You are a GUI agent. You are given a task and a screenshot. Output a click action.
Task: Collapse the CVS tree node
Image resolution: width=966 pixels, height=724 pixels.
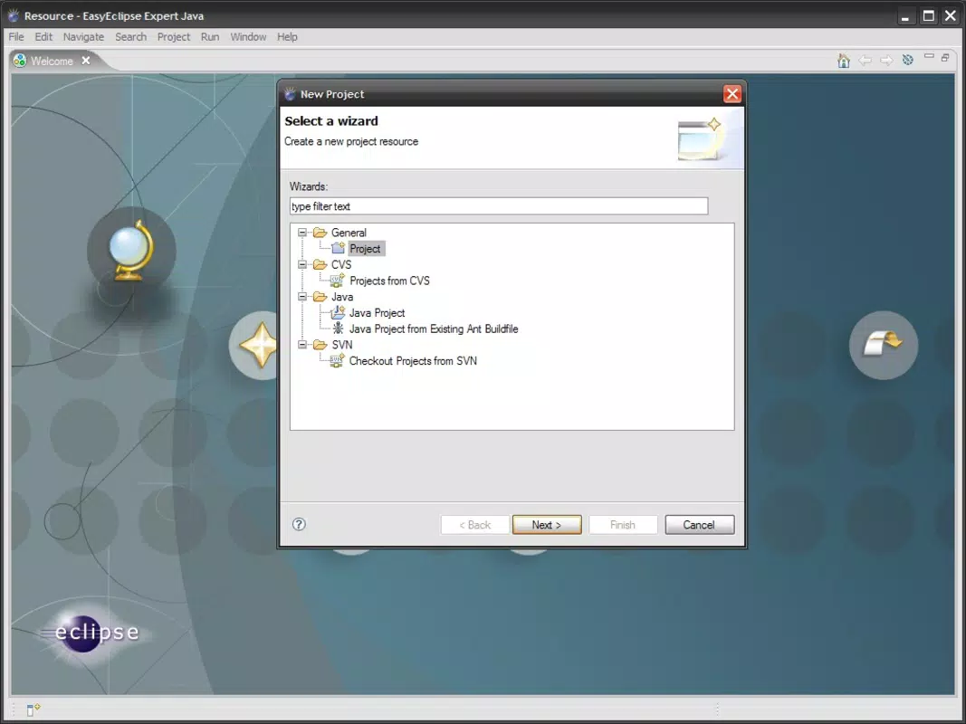point(301,265)
